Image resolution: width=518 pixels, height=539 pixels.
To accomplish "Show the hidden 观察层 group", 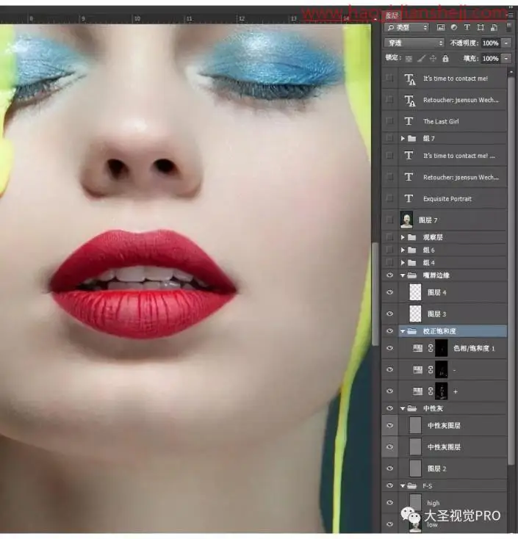I will [x=389, y=237].
